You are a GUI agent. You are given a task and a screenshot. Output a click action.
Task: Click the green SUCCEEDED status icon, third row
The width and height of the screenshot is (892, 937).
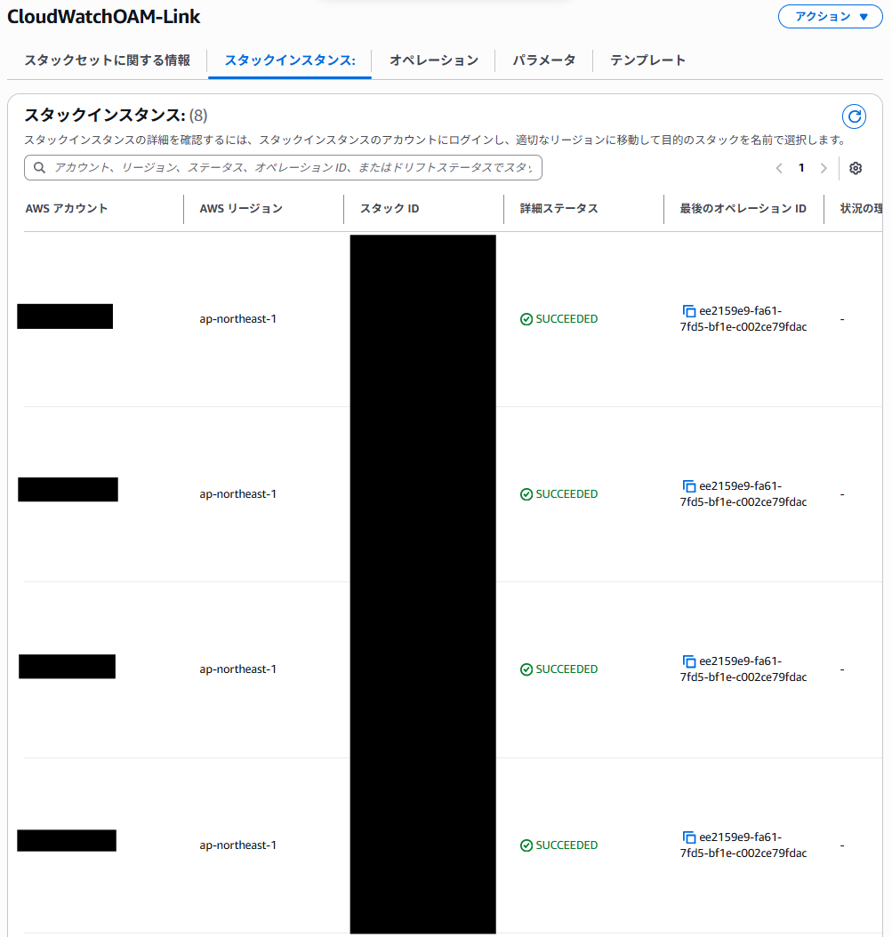[526, 669]
